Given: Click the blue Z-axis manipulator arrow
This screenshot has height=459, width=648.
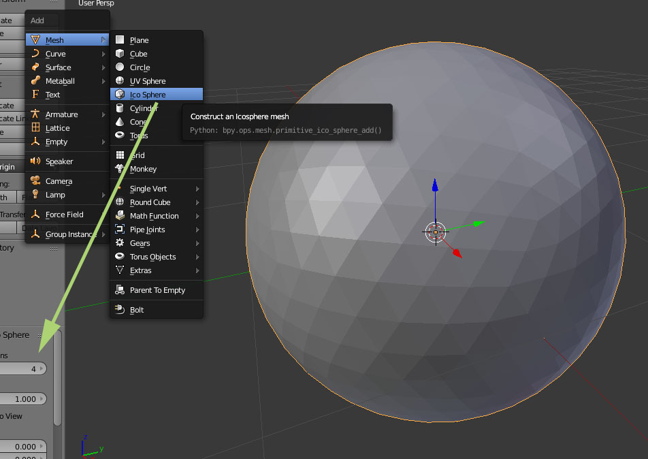Looking at the screenshot, I should pyautogui.click(x=435, y=185).
